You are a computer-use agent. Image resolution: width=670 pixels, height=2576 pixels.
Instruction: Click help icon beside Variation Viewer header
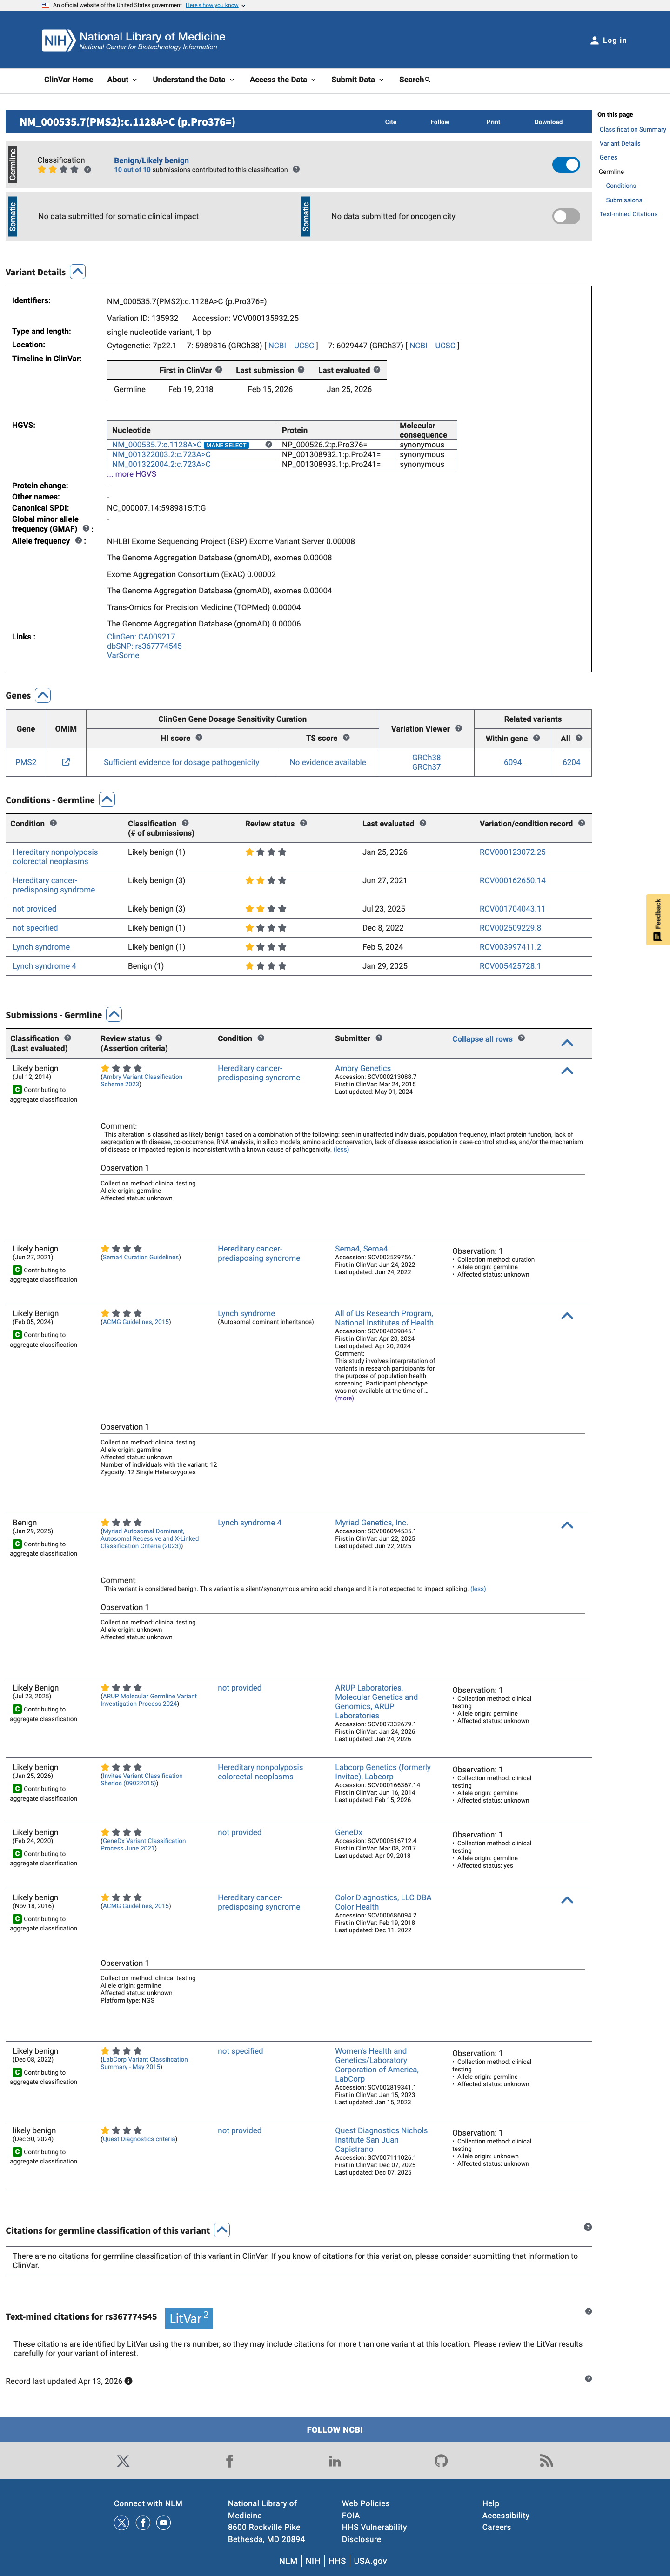(x=458, y=728)
